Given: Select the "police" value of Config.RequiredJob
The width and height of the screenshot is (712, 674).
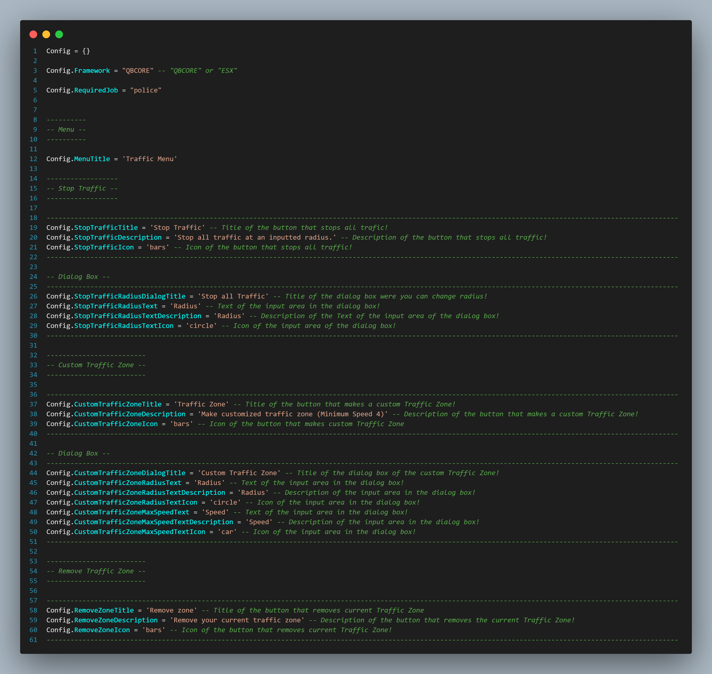Looking at the screenshot, I should point(146,90).
